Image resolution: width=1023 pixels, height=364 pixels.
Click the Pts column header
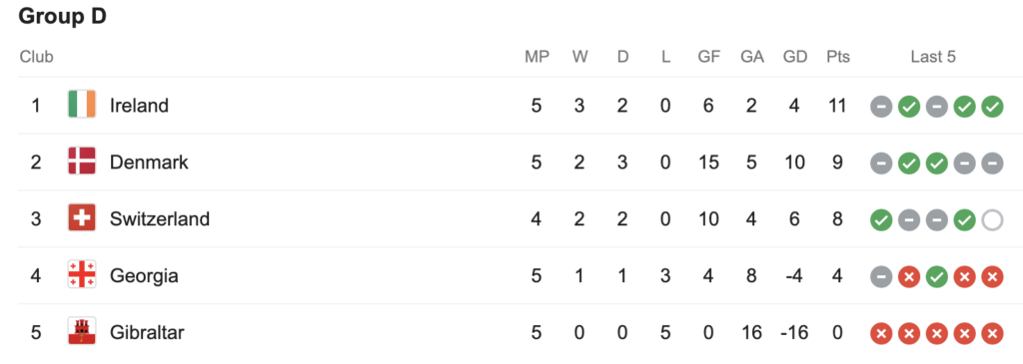(x=838, y=57)
